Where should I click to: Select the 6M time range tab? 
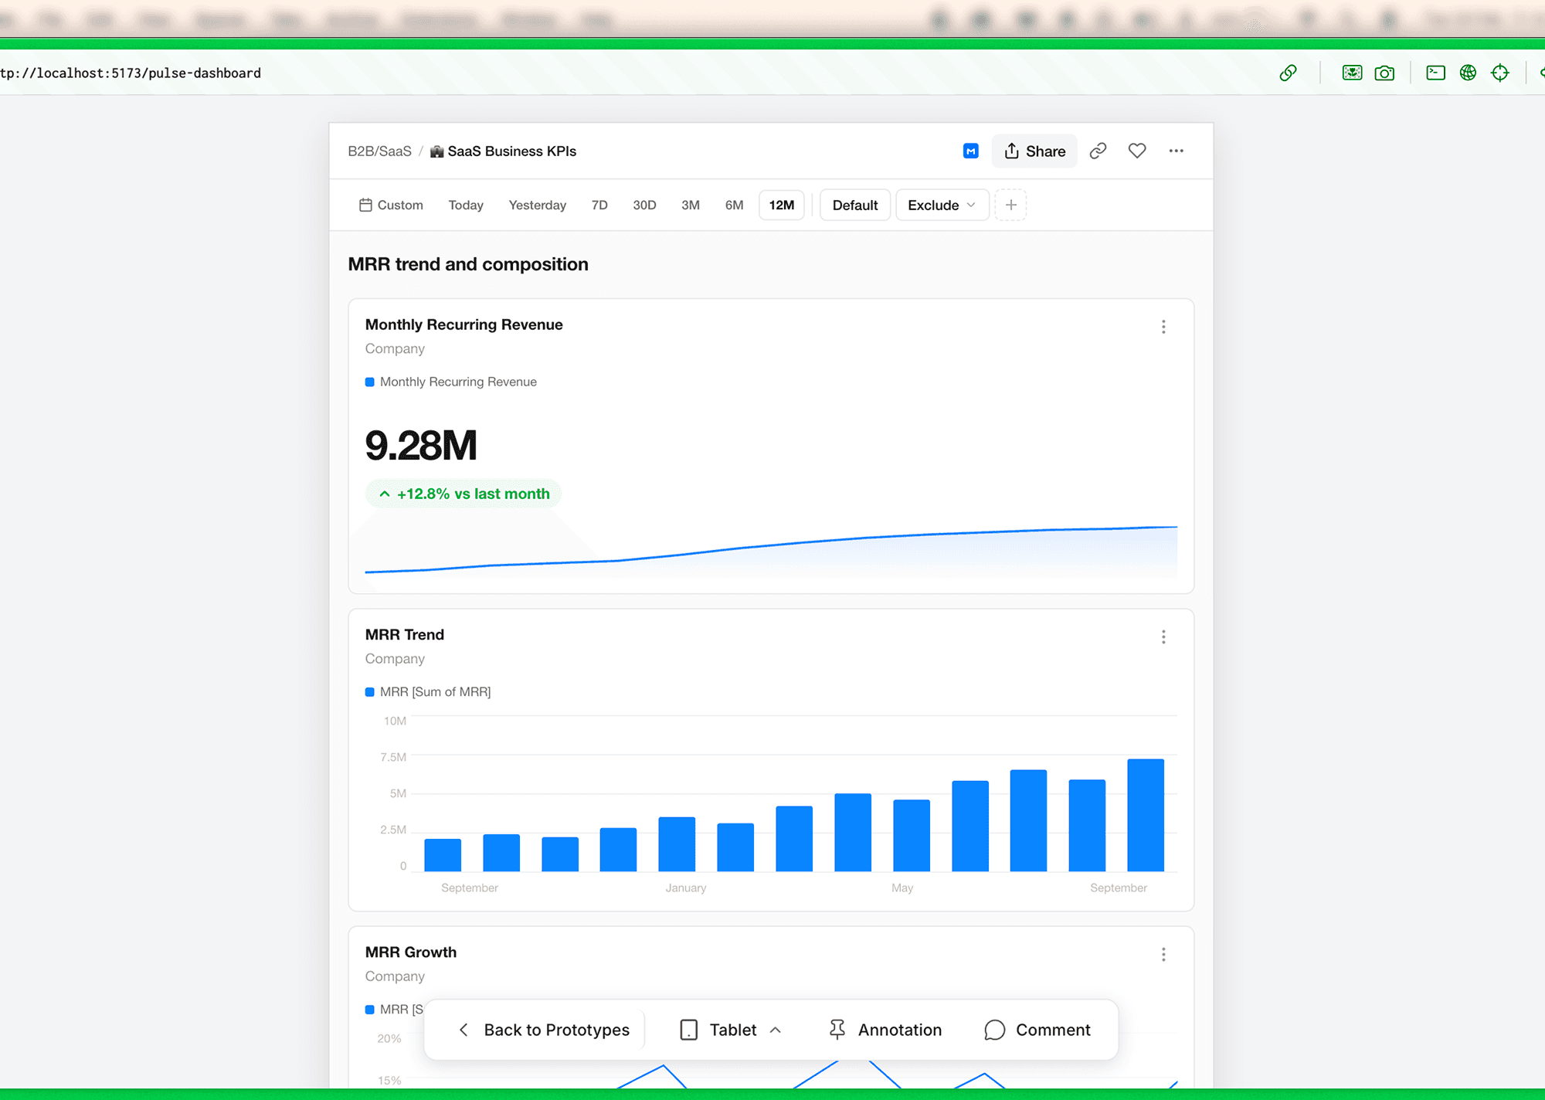click(x=734, y=205)
